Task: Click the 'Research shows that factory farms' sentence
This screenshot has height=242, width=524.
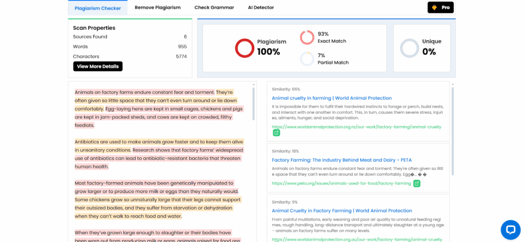Action: (159, 158)
